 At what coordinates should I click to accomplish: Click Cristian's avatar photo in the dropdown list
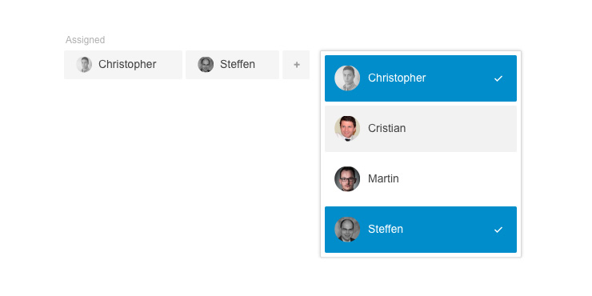click(347, 128)
